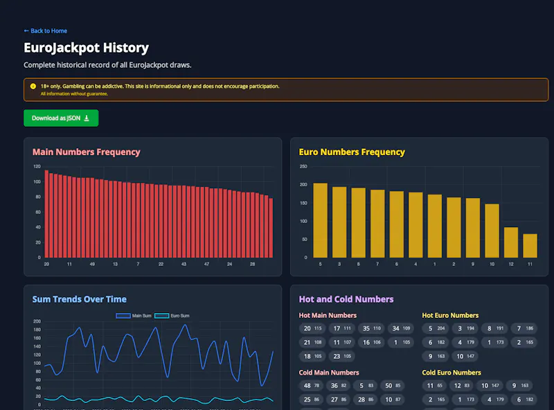Select cold main chip 48 with count 78

coord(311,386)
